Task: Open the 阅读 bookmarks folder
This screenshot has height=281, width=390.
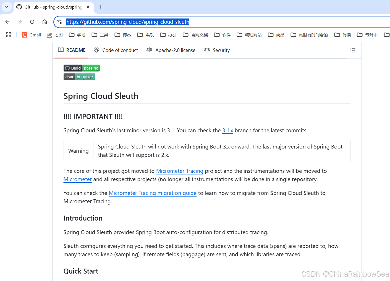Action: pos(342,35)
